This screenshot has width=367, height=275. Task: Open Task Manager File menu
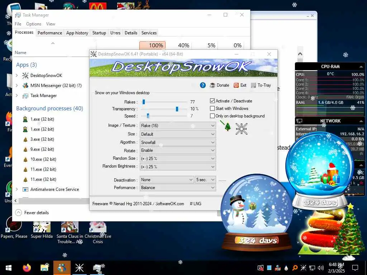click(x=18, y=24)
